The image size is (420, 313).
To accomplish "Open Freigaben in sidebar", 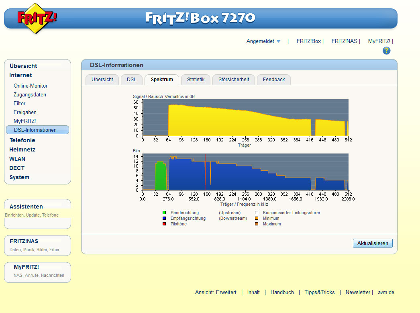I will click(x=25, y=112).
